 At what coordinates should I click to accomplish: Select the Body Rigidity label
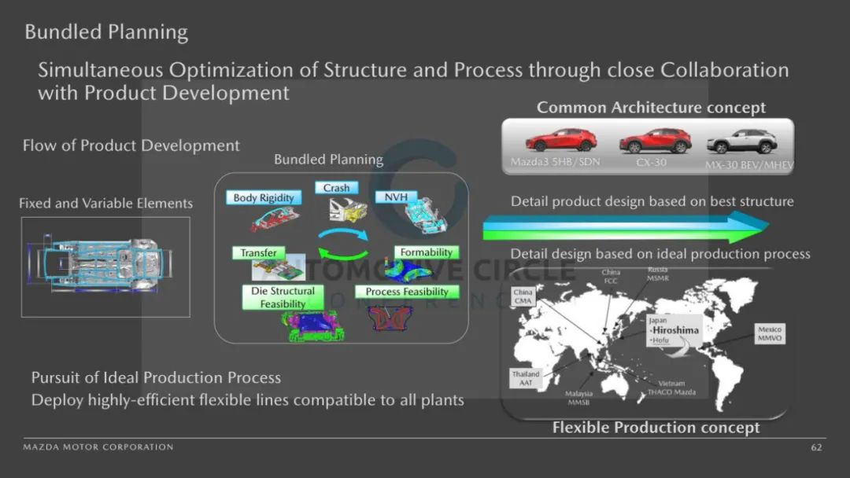[264, 197]
